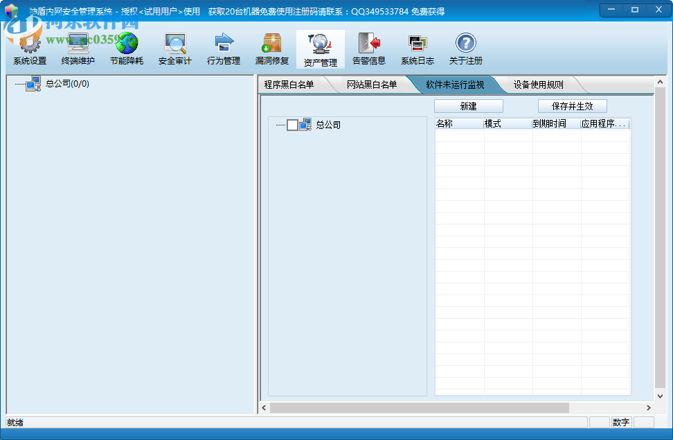Click the 应用程序... column header
This screenshot has width=673, height=440.
[604, 124]
